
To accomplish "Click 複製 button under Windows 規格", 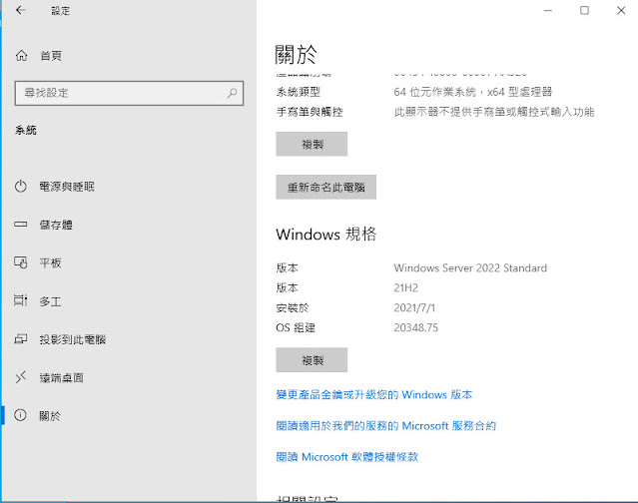I will click(x=312, y=360).
